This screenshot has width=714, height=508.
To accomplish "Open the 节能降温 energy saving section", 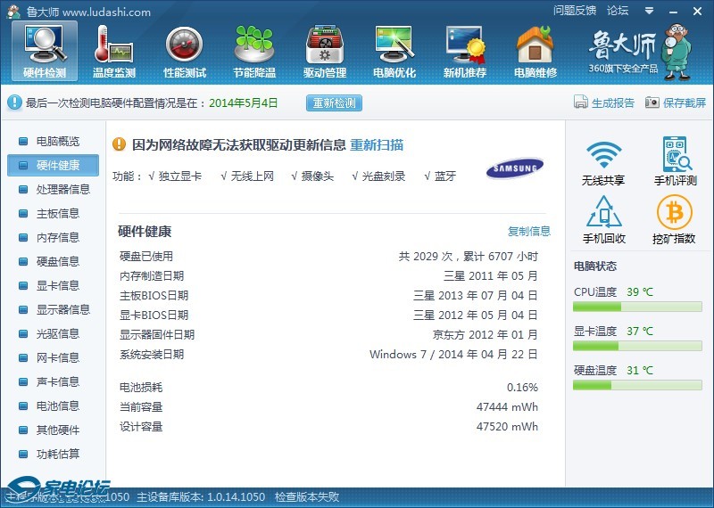I will 254,52.
